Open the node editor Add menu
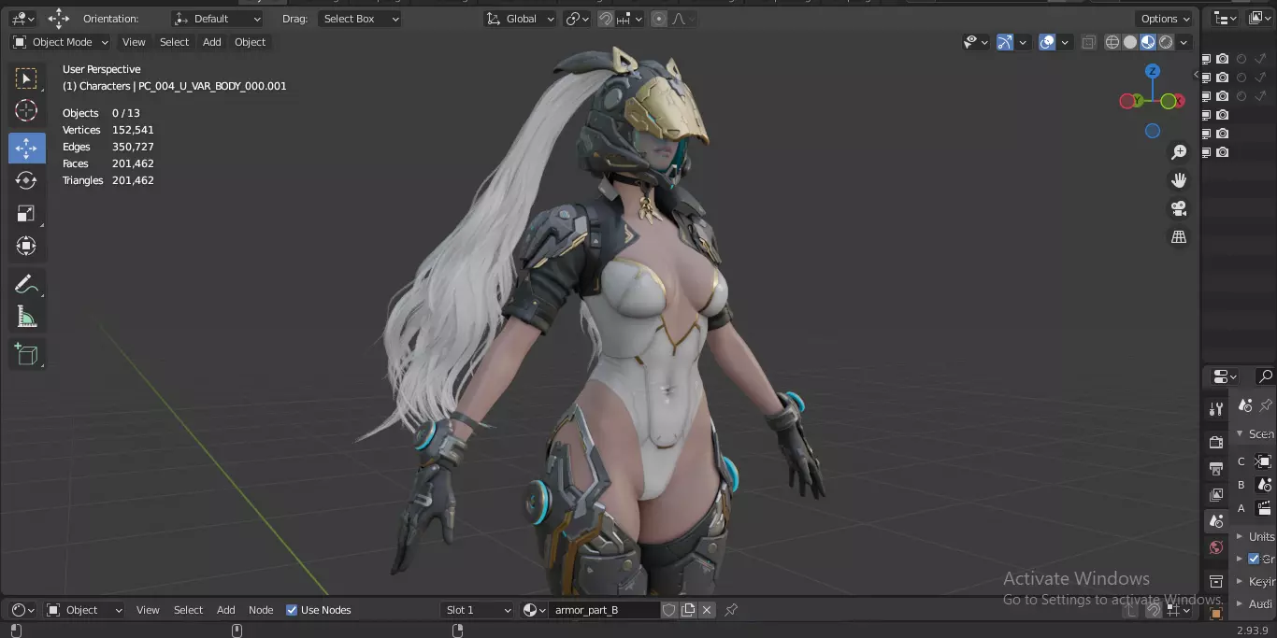1277x638 pixels. (226, 610)
